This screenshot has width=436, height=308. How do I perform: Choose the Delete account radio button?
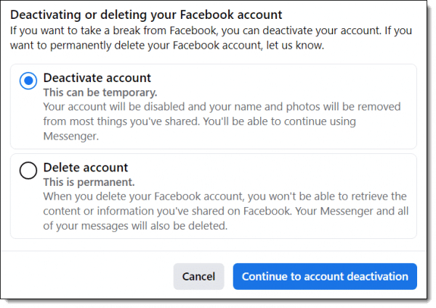click(28, 170)
